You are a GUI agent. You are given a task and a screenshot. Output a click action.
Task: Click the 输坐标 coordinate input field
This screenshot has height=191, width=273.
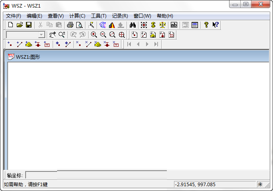point(96,175)
